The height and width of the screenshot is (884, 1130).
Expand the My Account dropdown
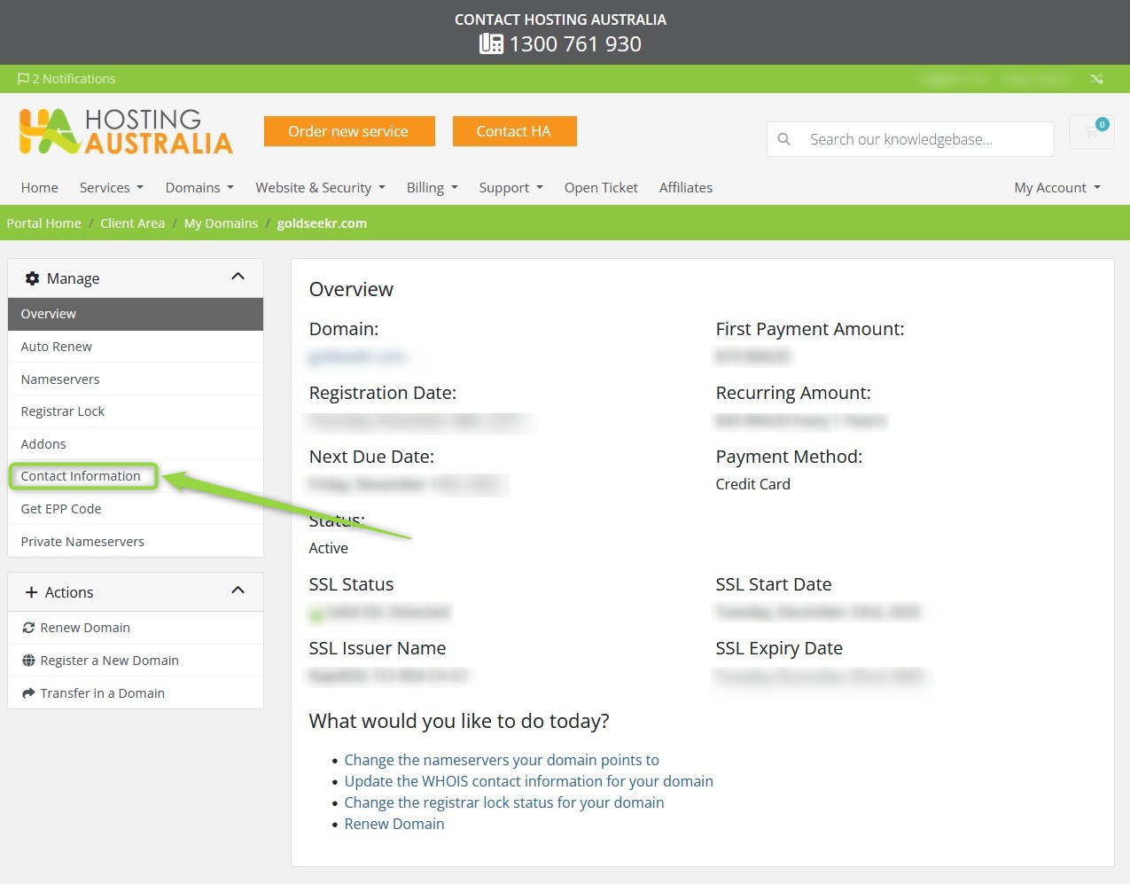(1056, 188)
